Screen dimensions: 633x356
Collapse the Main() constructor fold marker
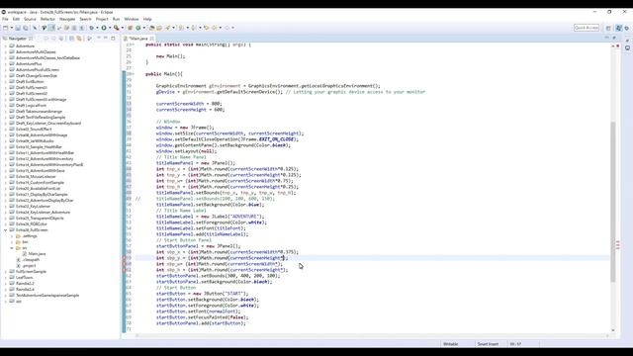click(133, 74)
